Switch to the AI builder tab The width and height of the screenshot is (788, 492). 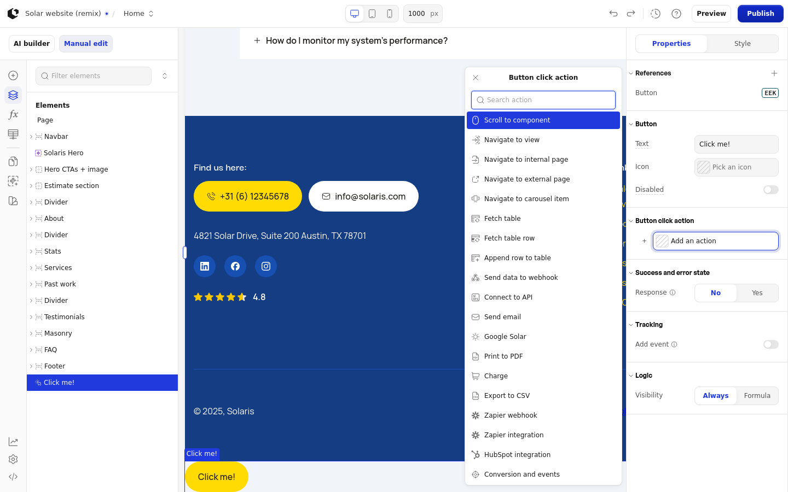coord(32,44)
